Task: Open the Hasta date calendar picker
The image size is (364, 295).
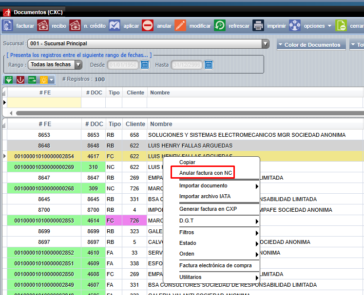Action: 209,65
